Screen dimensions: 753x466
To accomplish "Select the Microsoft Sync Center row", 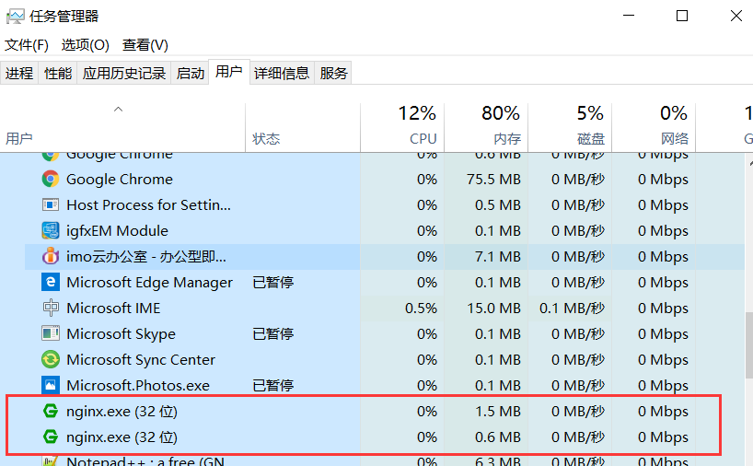I will [372, 359].
